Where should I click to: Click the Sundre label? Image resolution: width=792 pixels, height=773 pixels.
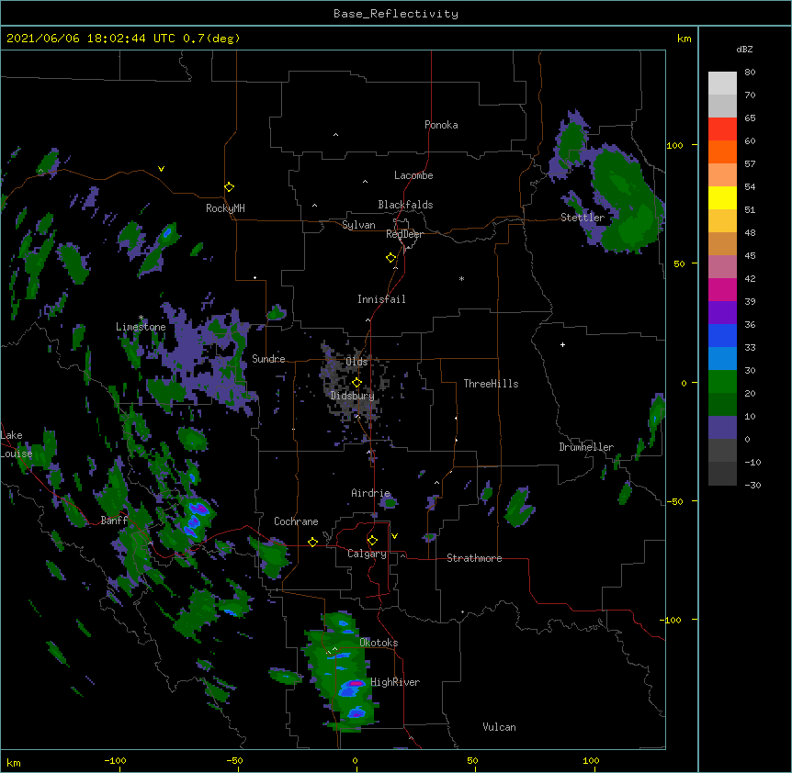268,359
